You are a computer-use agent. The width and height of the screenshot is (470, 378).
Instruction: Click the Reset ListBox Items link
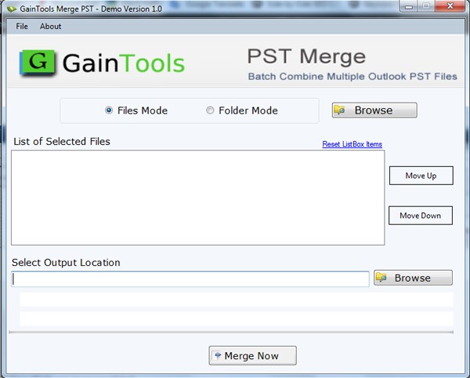coord(352,144)
